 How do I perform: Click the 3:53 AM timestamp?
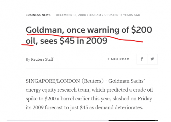pyautogui.click(x=95, y=15)
